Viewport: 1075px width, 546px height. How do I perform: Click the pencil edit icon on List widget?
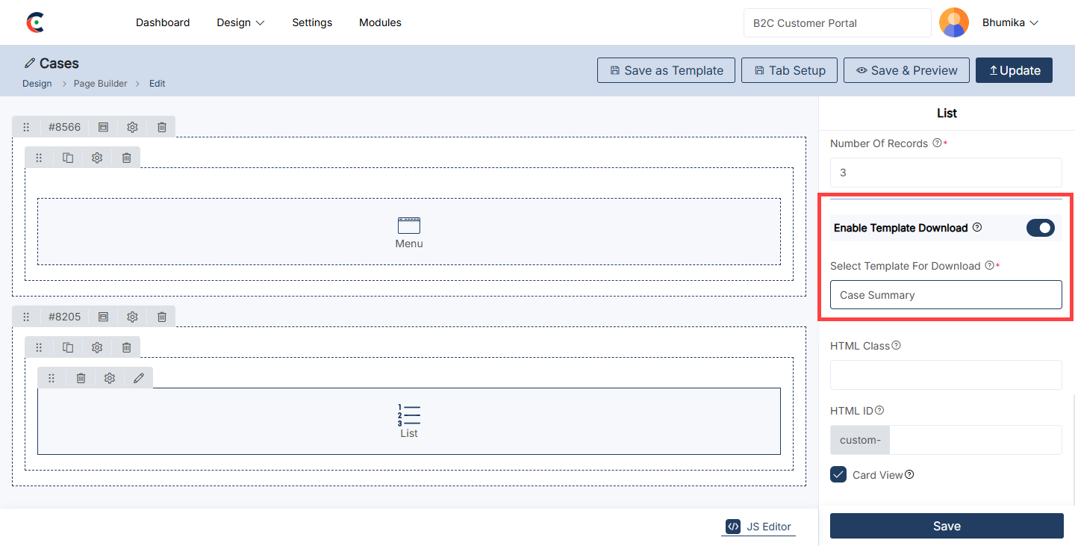139,378
